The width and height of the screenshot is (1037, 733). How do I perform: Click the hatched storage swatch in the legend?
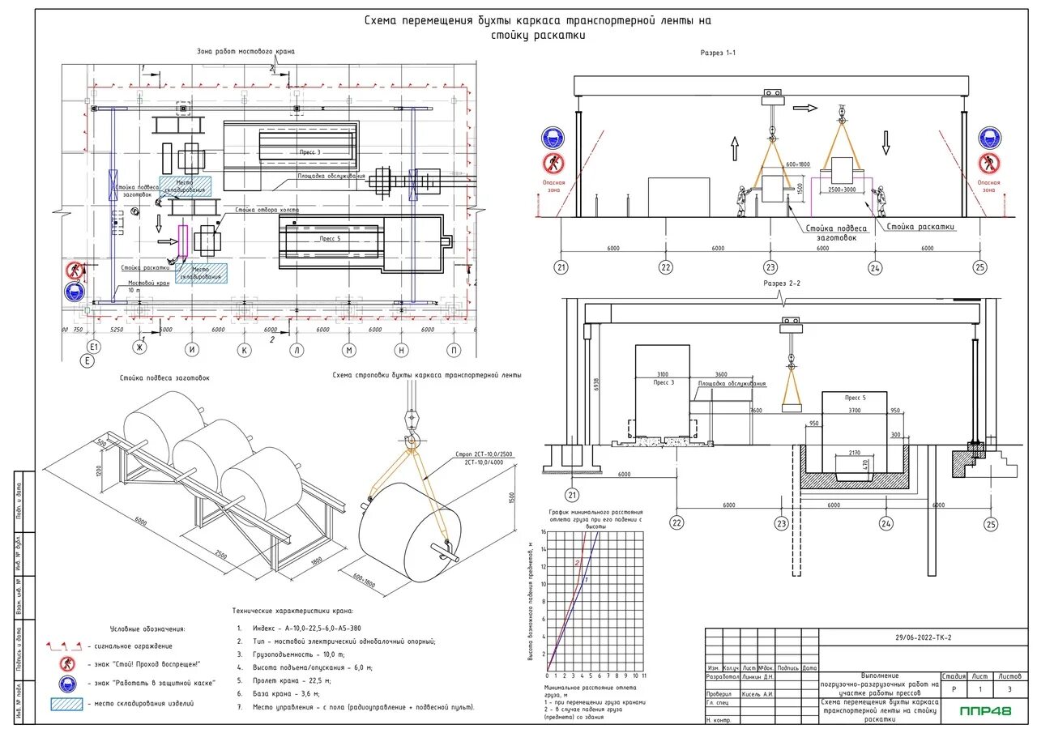pos(66,703)
